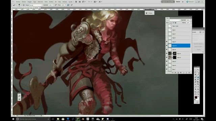This screenshot has width=216, height=121.
Task: Add a layer style with fx icon
Action: (175, 73)
